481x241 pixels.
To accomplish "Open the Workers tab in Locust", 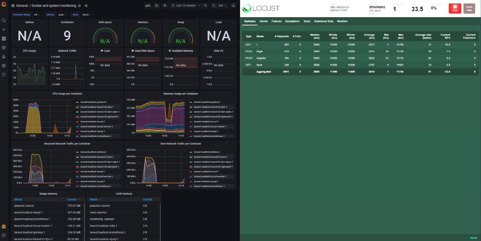I will (342, 21).
